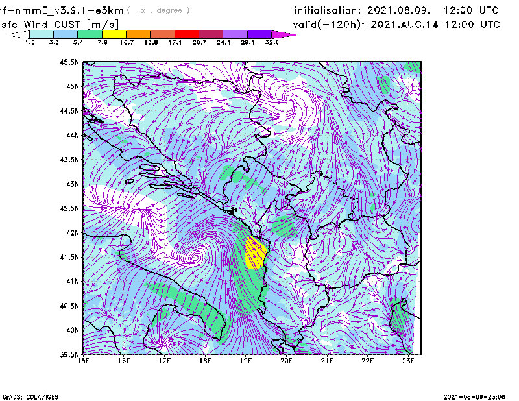Click the legend value 28.4

tap(248, 42)
